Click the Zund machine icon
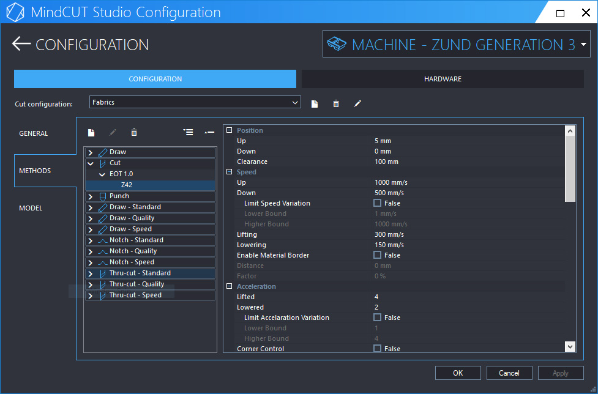This screenshot has width=598, height=394. coord(337,44)
